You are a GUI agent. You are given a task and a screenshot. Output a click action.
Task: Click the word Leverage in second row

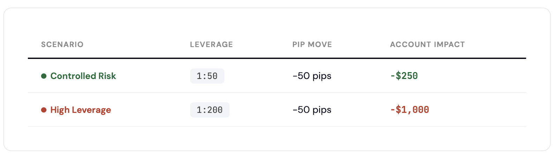pos(91,110)
